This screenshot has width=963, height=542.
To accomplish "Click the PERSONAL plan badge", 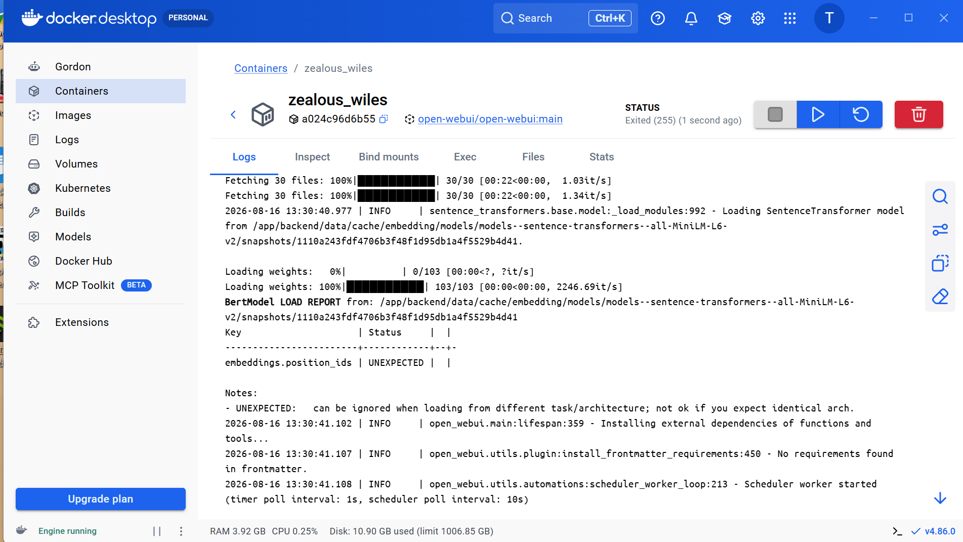I will coord(188,18).
